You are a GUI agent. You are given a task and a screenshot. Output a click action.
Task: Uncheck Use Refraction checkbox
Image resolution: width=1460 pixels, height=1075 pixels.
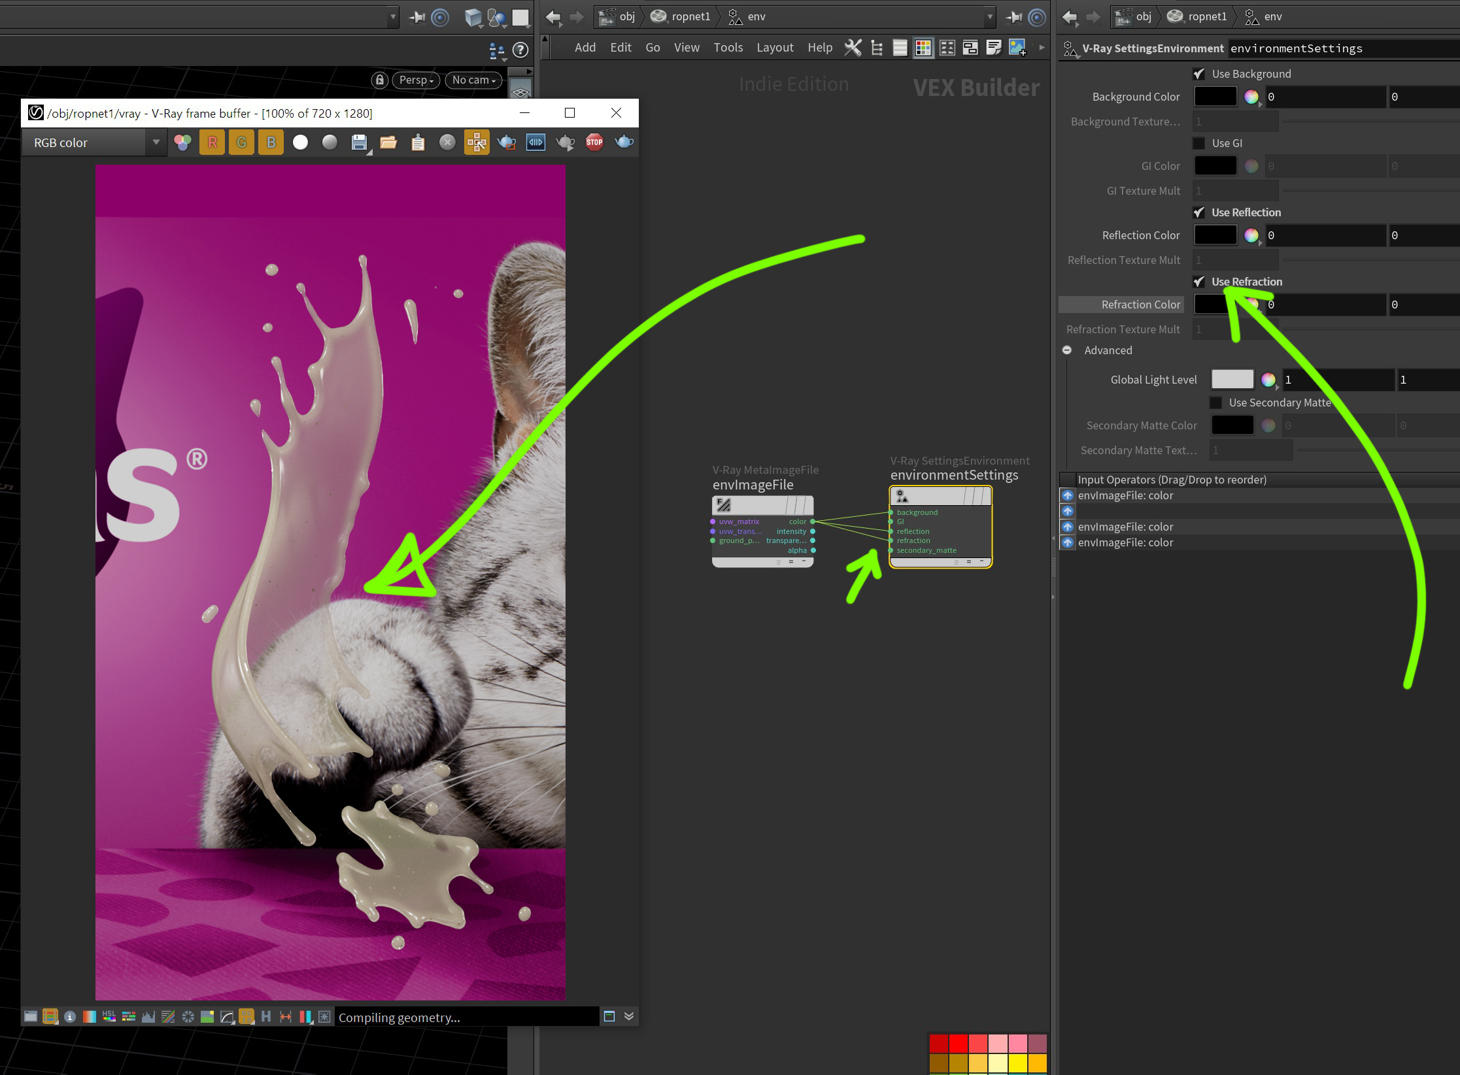tap(1198, 282)
